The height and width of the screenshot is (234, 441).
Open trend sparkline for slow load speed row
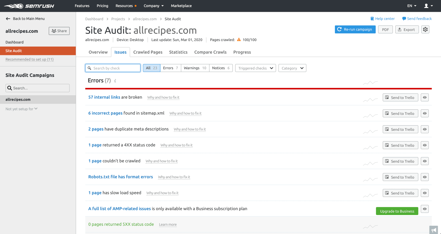(370, 195)
